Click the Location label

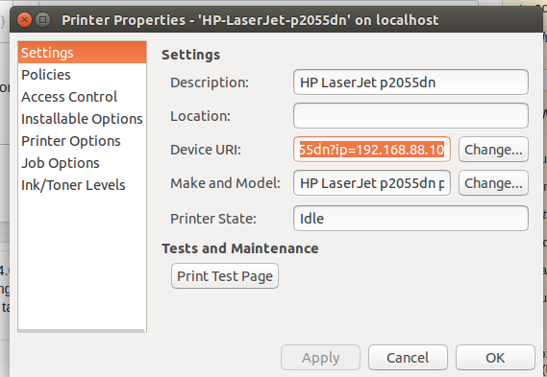[200, 116]
